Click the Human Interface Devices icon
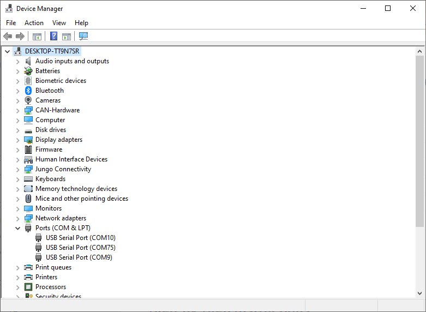 (28, 159)
